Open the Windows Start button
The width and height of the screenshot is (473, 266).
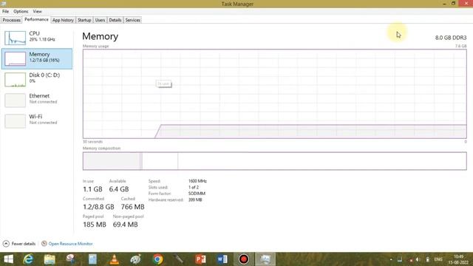tap(8, 259)
